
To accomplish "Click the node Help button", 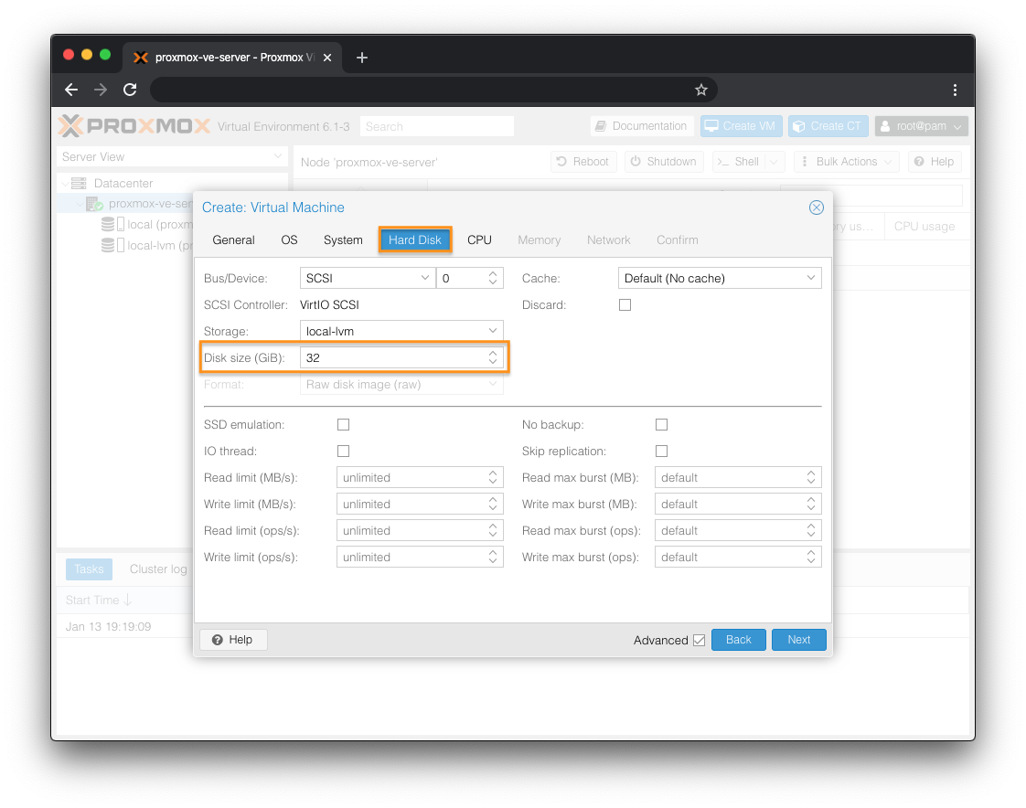I will (x=935, y=162).
